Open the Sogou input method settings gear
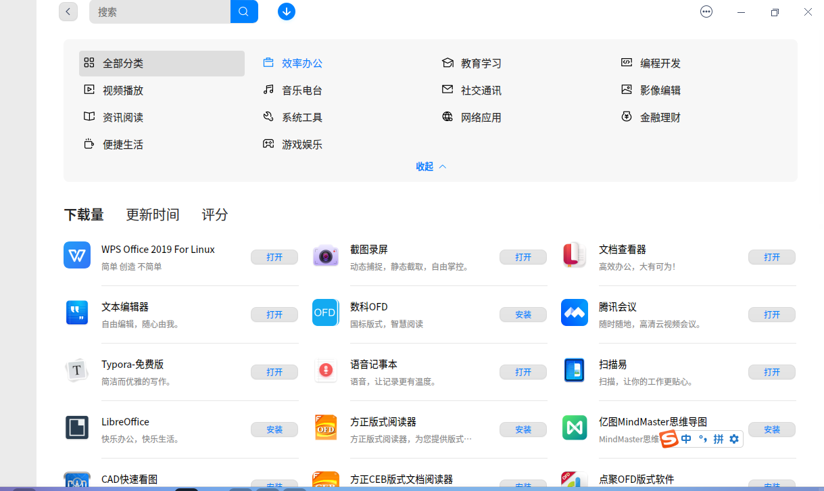This screenshot has height=491, width=824. [x=734, y=438]
